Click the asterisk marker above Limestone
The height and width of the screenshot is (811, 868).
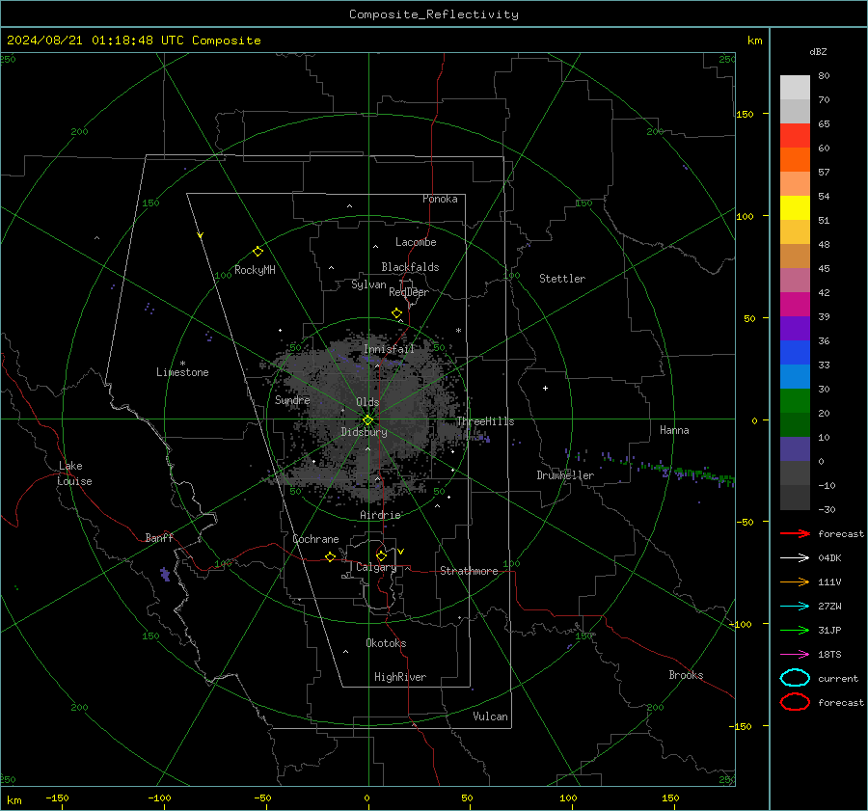pyautogui.click(x=182, y=364)
